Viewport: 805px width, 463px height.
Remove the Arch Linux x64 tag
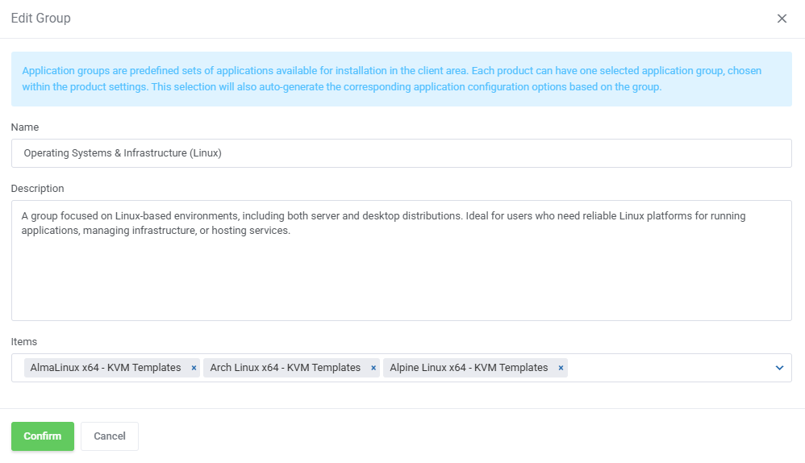(373, 368)
